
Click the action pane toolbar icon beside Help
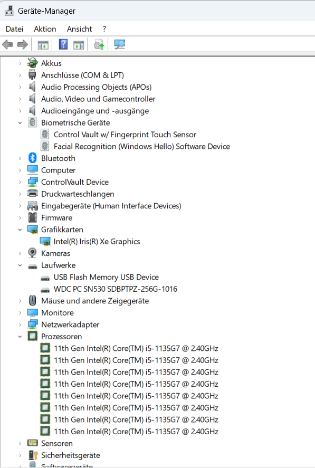(79, 45)
